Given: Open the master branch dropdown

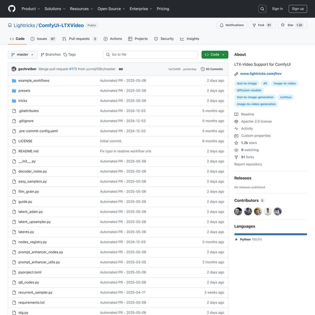Looking at the screenshot, I should pos(22,54).
